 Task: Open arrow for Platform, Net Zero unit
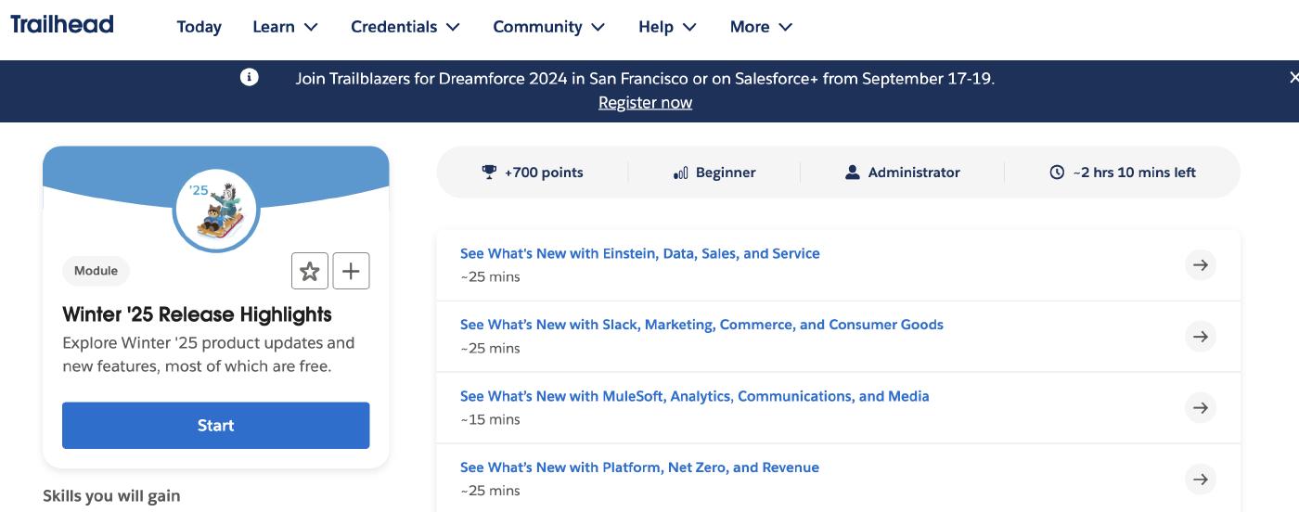coord(1201,480)
